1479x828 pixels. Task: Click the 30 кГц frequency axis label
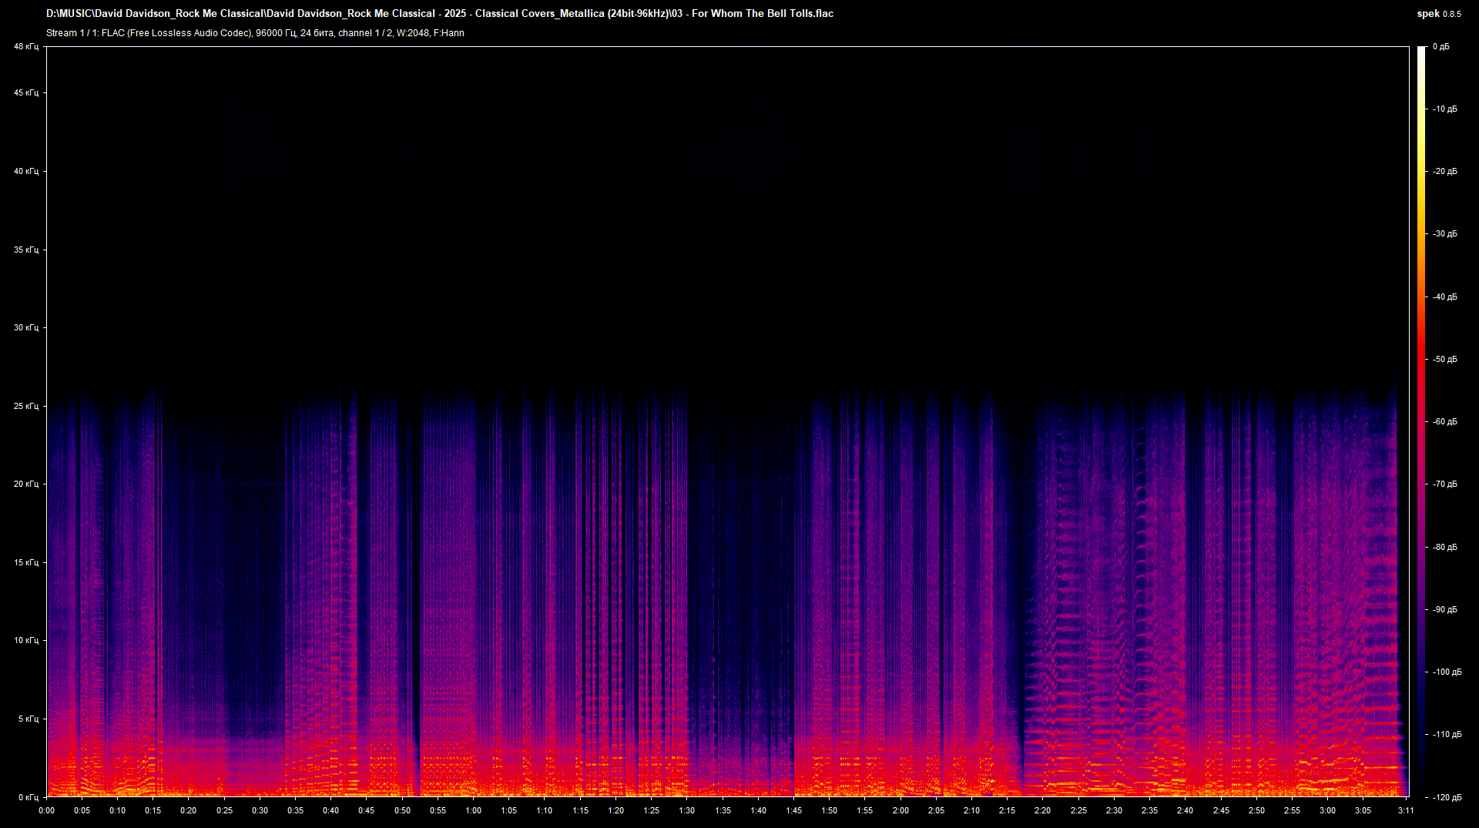[26, 327]
